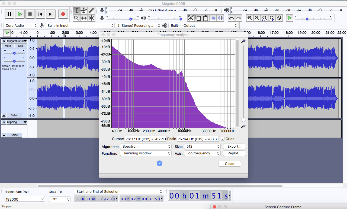Click the recording meter microphone icon
The image size is (347, 209).
(102, 10)
